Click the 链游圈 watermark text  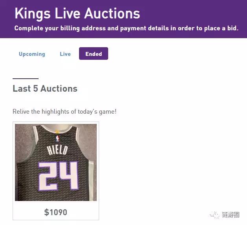[x=230, y=215]
